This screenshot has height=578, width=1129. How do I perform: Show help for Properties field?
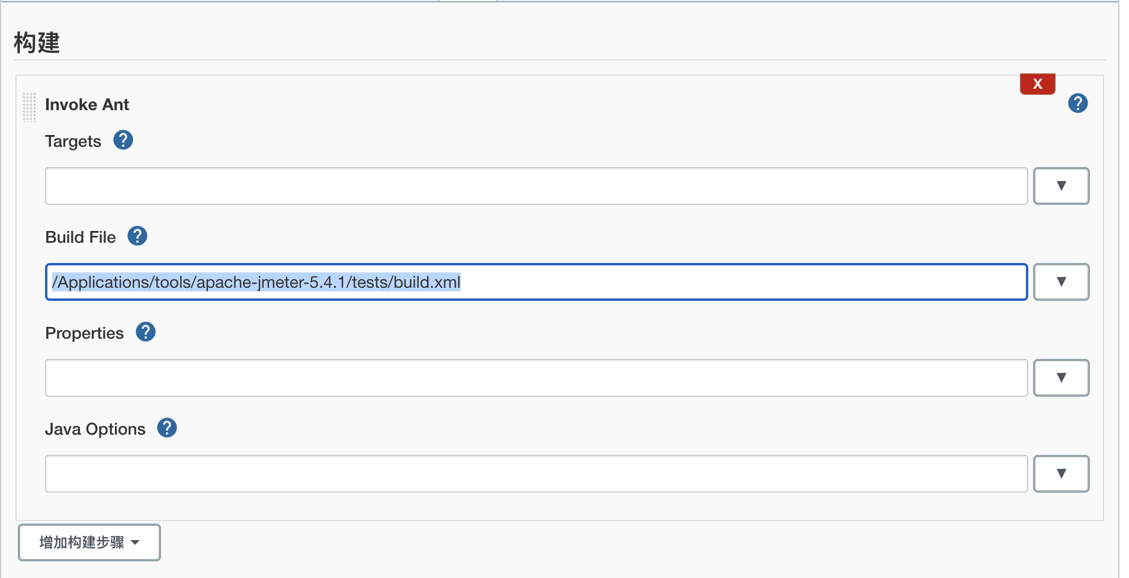tap(146, 332)
